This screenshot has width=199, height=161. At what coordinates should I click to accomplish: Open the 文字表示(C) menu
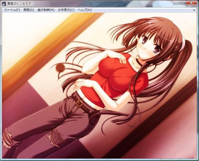pyautogui.click(x=66, y=10)
